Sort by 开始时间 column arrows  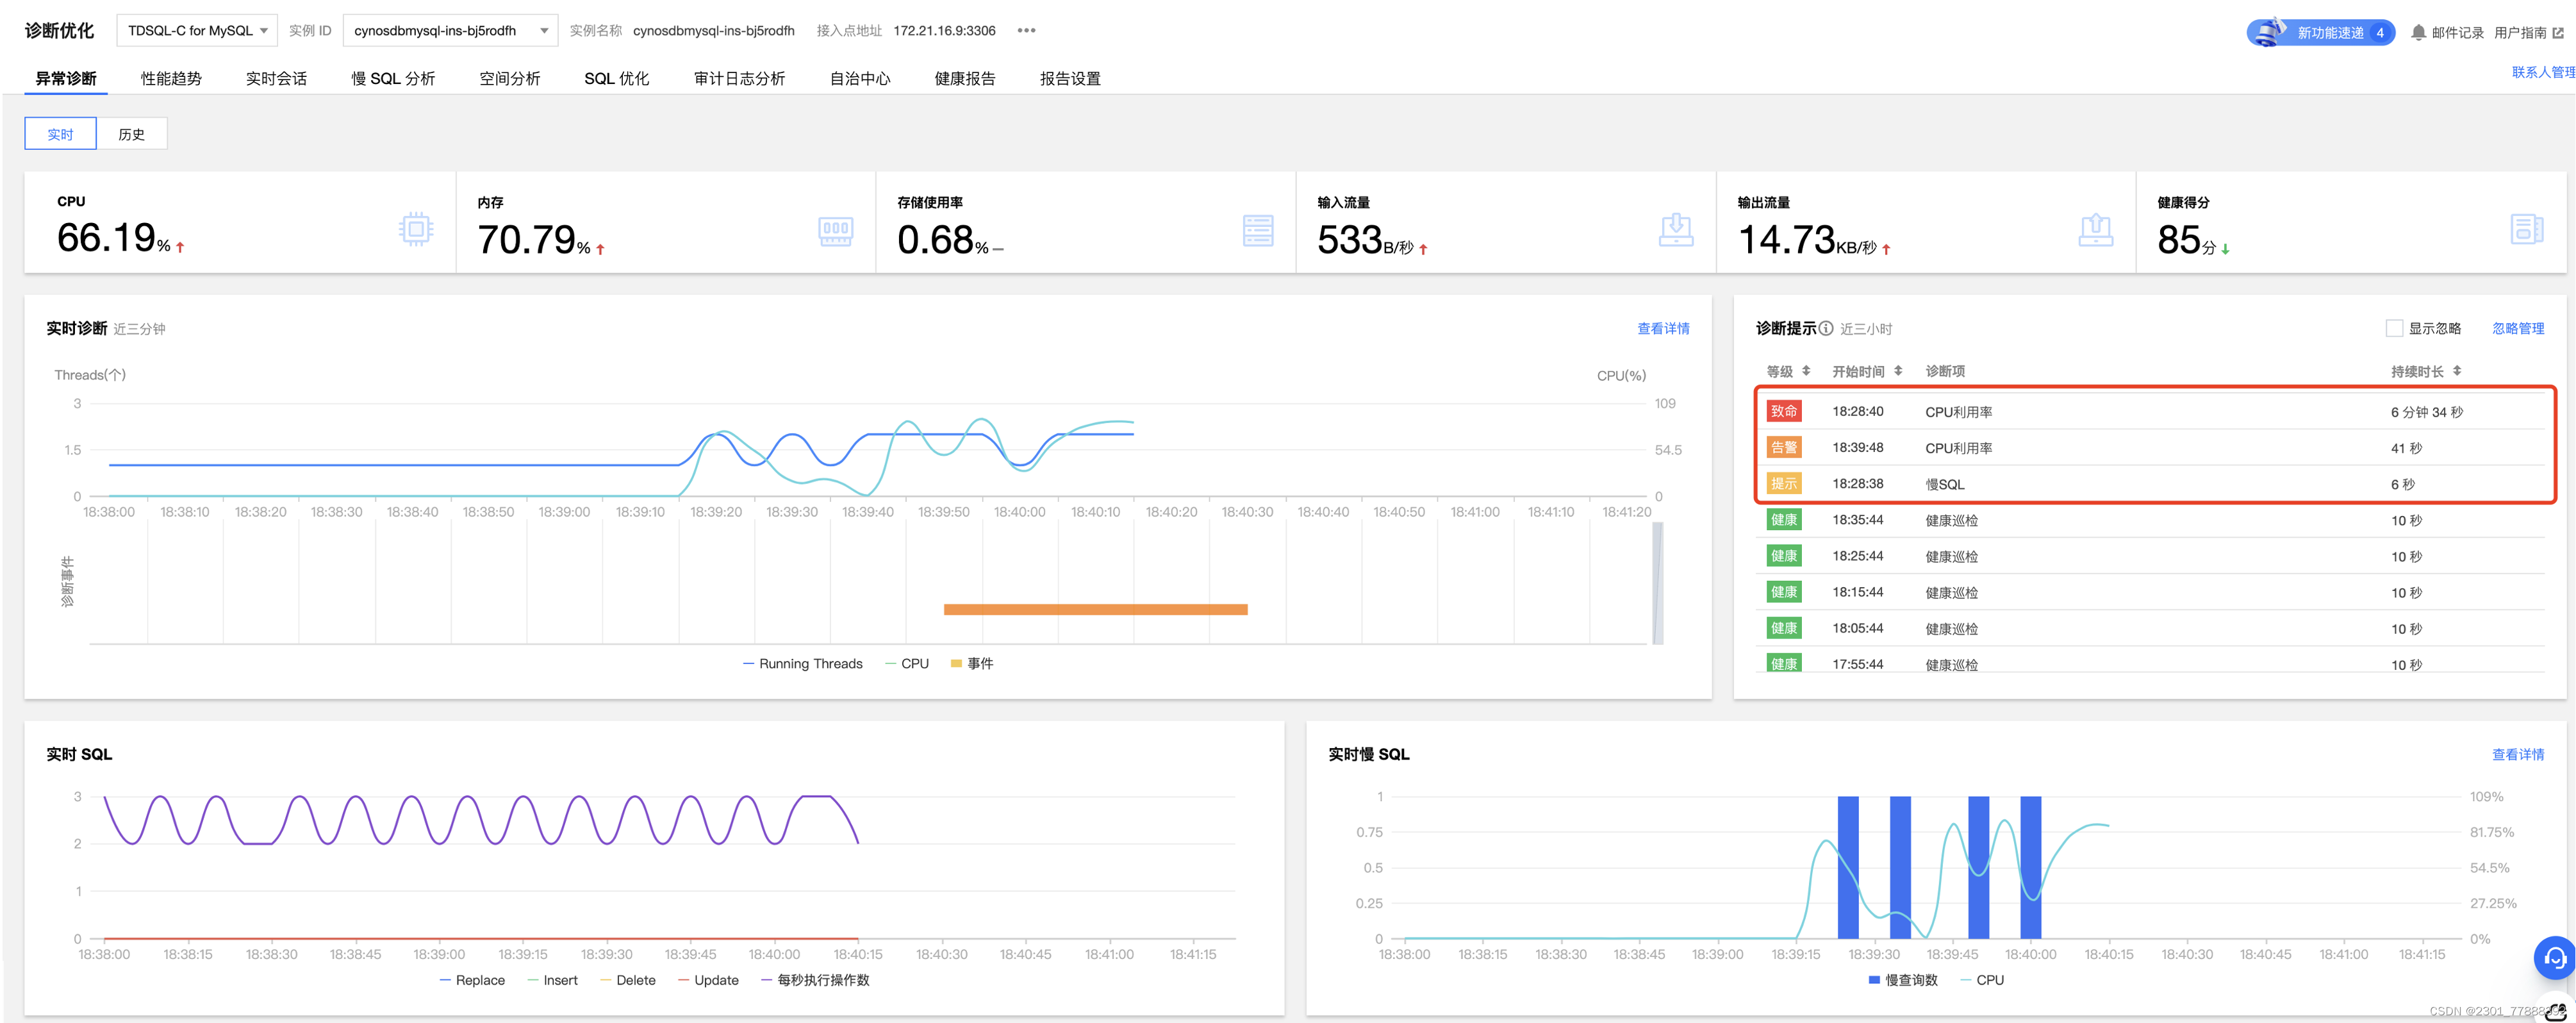1898,371
